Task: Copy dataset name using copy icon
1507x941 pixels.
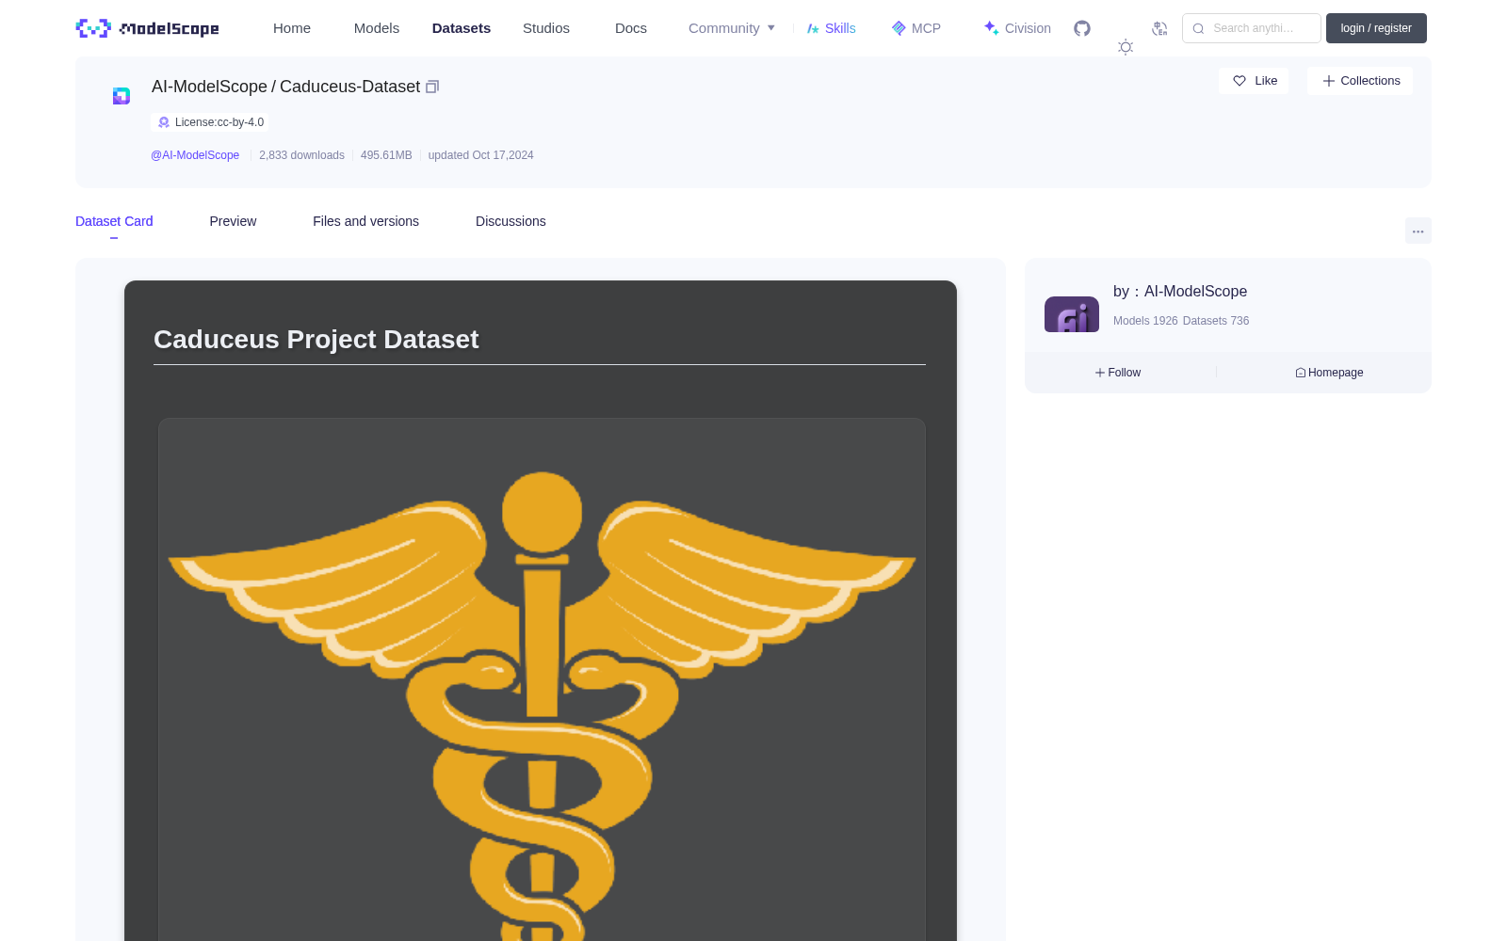Action: [x=432, y=87]
